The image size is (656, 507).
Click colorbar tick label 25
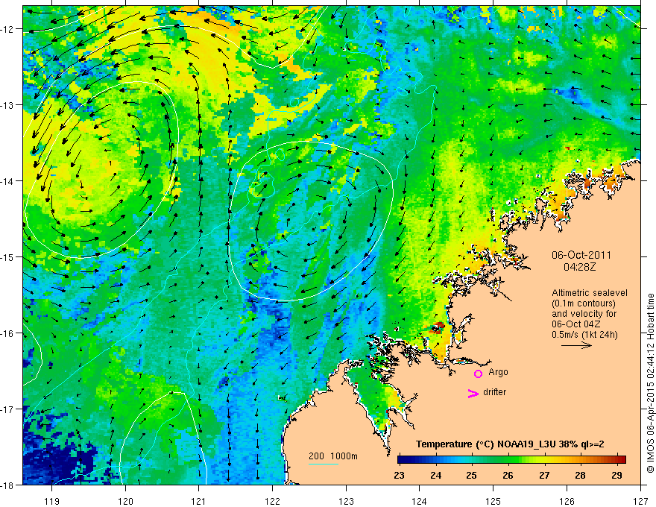click(471, 475)
